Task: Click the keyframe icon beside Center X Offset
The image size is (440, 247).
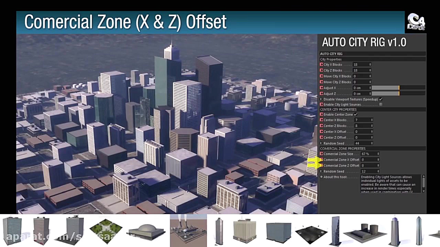Action: point(321,132)
